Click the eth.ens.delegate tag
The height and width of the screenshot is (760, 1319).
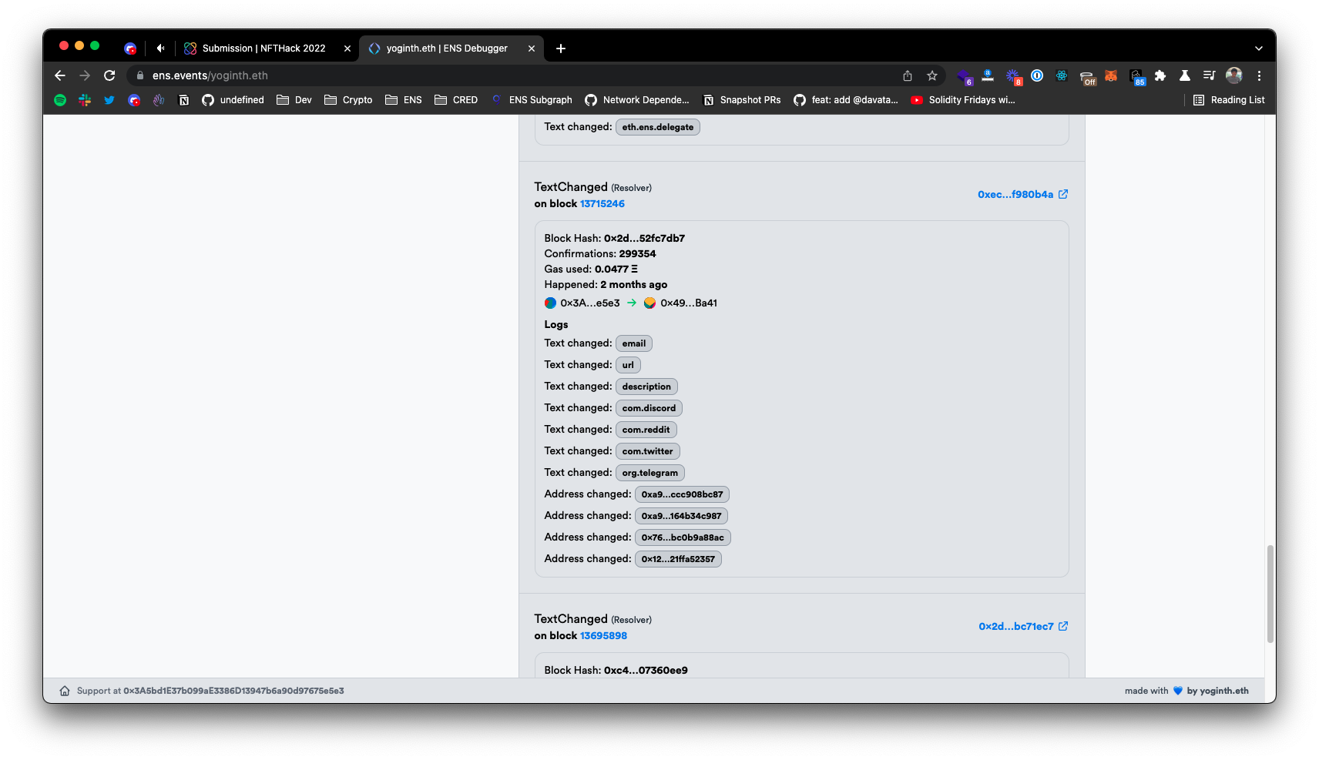[x=658, y=127]
